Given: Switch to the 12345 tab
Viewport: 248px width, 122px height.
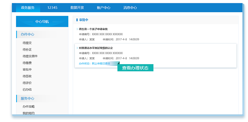Looking at the screenshot, I should [52, 8].
